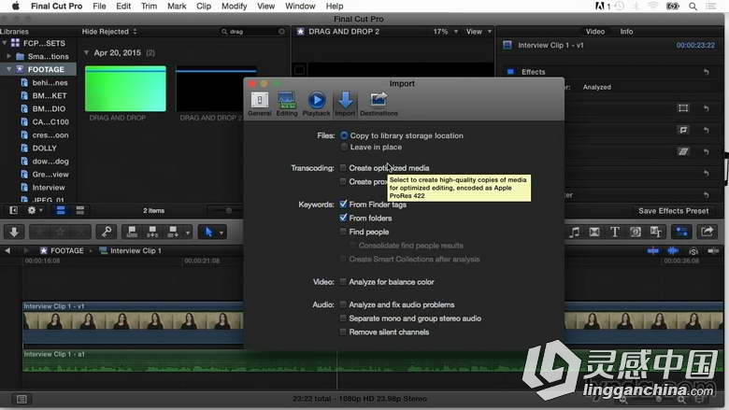This screenshot has width=729, height=410.
Task: Open the Themes browser
Action: coord(655,232)
